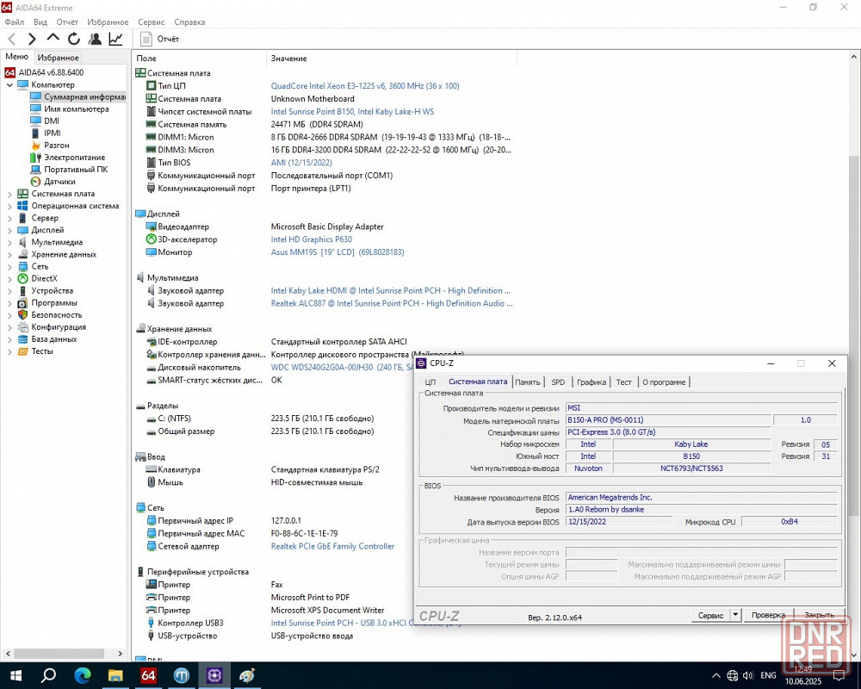The height and width of the screenshot is (689, 861).
Task: Open the Справка menu
Action: (x=189, y=22)
